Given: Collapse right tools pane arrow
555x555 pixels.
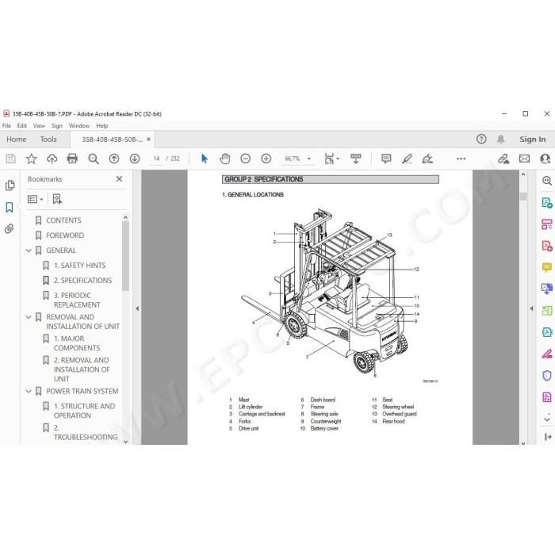Looking at the screenshot, I should point(531,308).
